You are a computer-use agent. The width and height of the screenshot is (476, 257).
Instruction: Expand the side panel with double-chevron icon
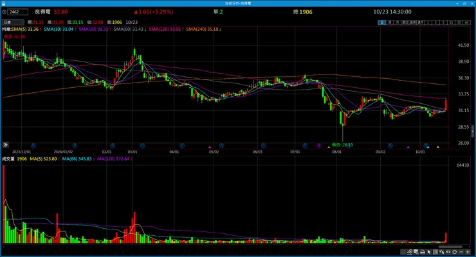(5, 145)
